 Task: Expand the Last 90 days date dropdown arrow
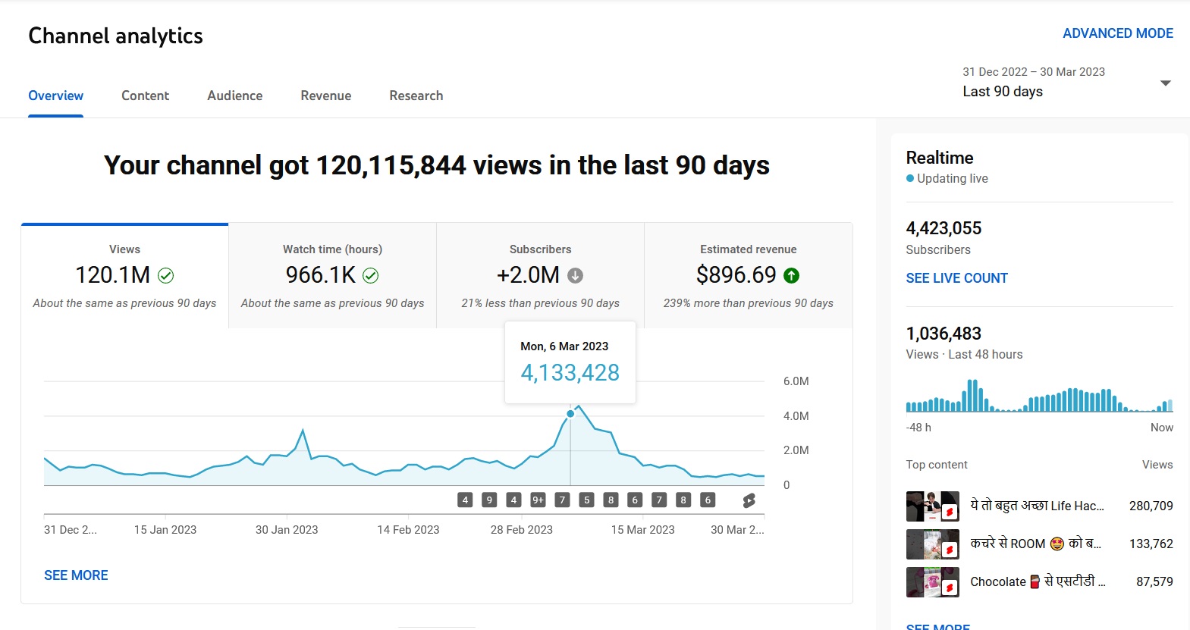[1166, 83]
